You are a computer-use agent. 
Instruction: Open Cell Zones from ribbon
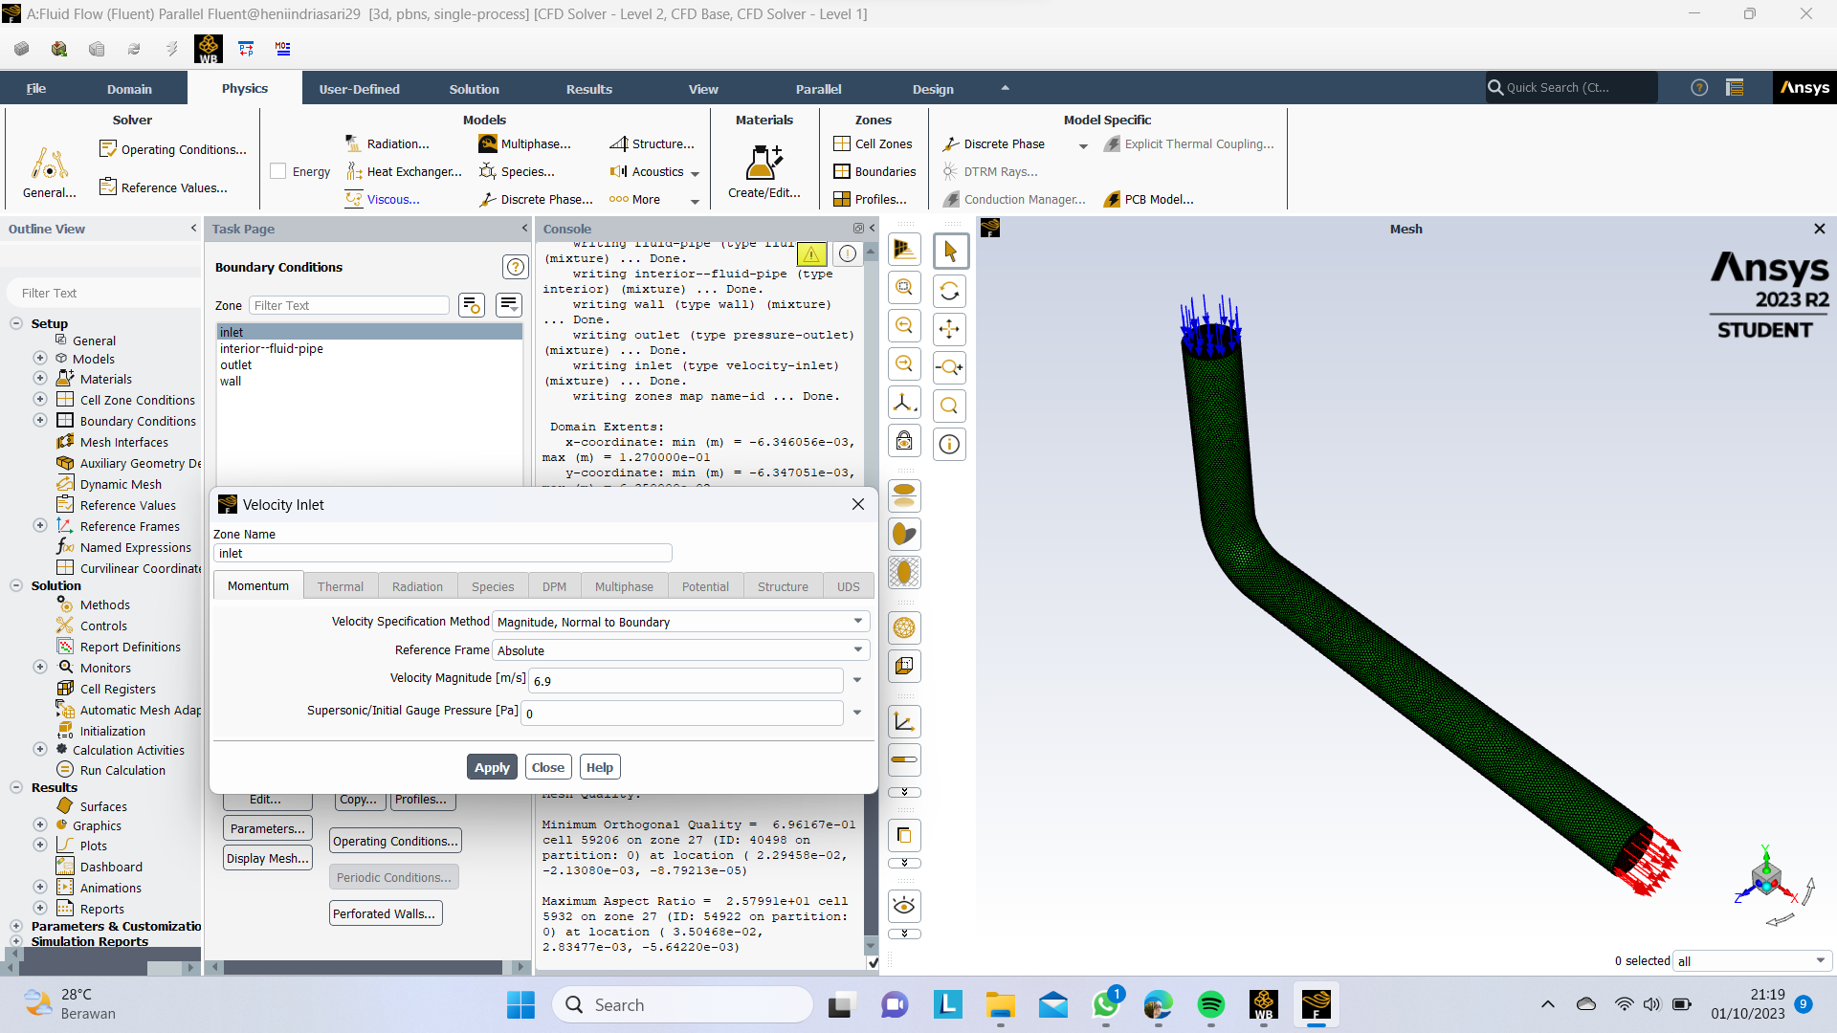click(873, 143)
